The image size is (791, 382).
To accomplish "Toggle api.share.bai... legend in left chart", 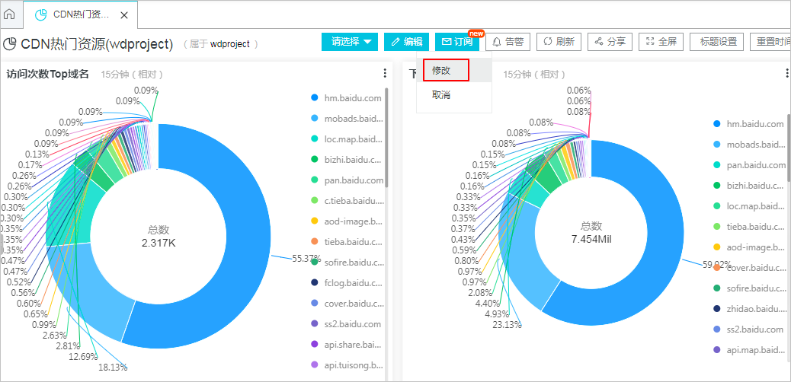I will pyautogui.click(x=347, y=345).
